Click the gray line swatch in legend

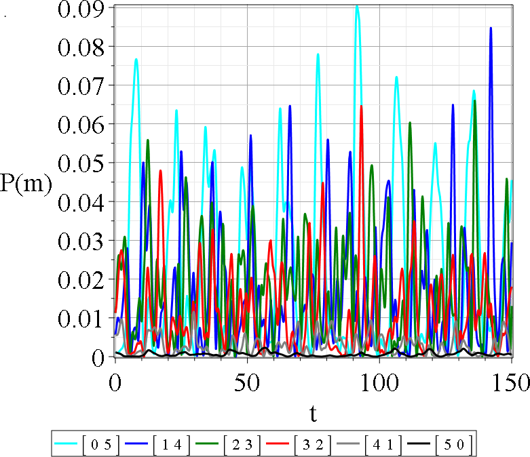(349, 443)
